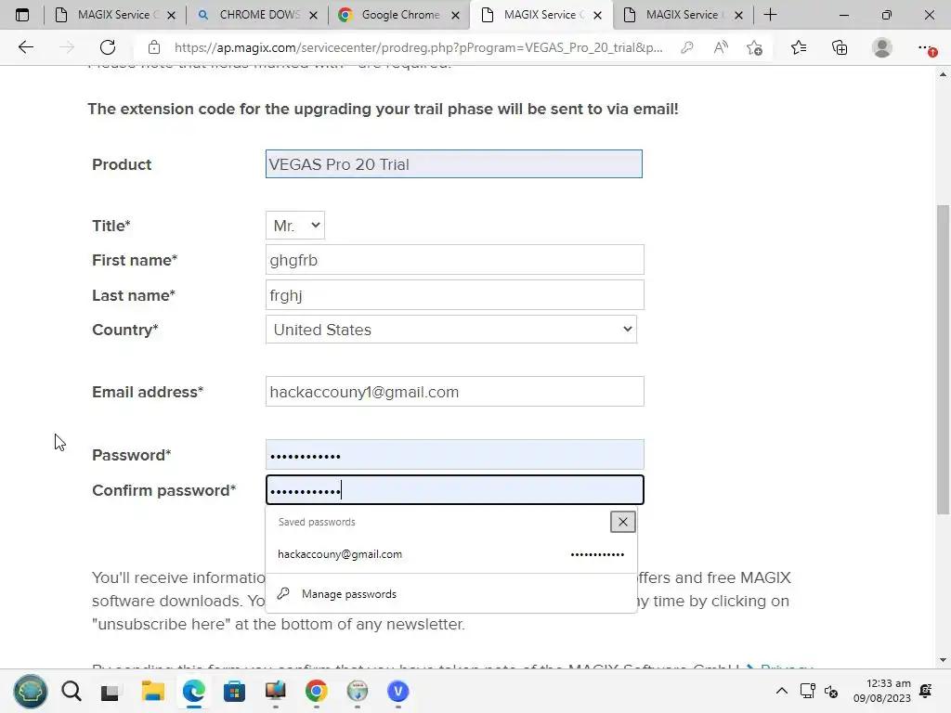
Task: Open the monitor app icon on taskbar
Action: pyautogui.click(x=275, y=691)
